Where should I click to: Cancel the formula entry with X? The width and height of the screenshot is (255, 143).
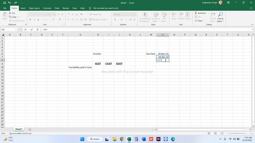pyautogui.click(x=25, y=29)
